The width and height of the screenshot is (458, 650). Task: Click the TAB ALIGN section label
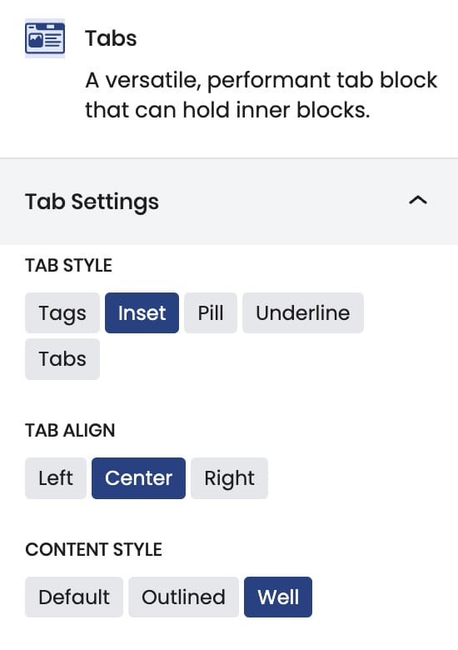70,430
